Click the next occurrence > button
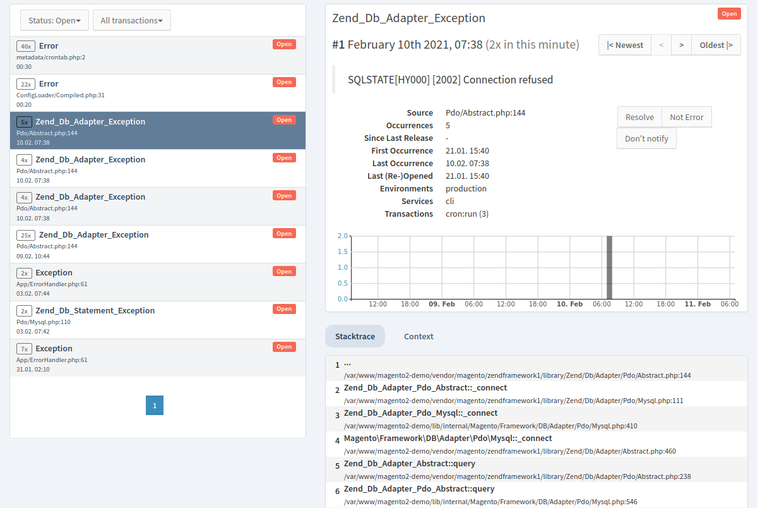760x508 pixels. tap(681, 45)
